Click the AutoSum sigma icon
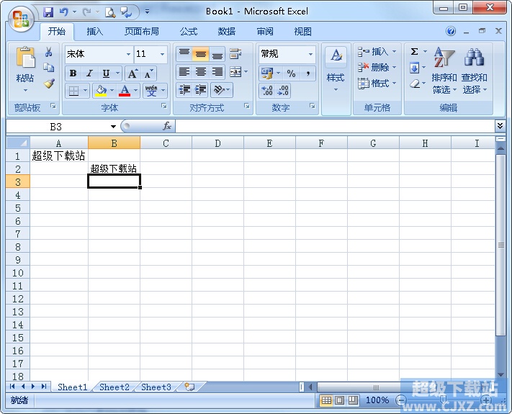512x414 pixels. (x=414, y=52)
